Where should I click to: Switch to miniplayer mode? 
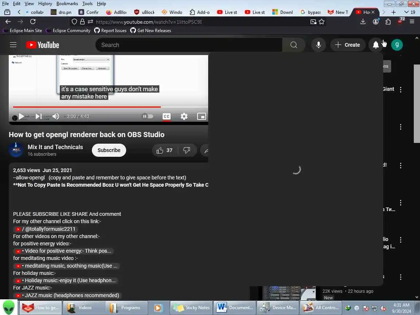point(201,116)
